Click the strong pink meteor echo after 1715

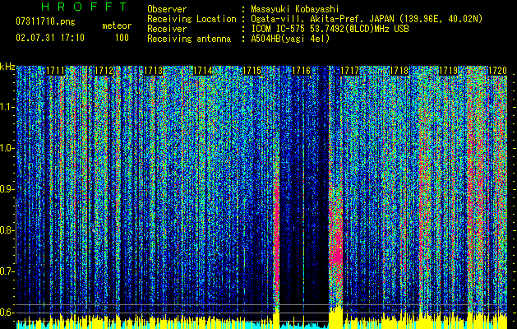pyautogui.click(x=276, y=238)
